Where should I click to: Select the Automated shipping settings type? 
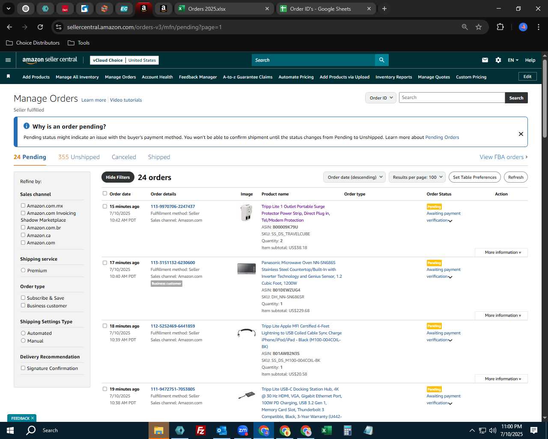tap(23, 333)
